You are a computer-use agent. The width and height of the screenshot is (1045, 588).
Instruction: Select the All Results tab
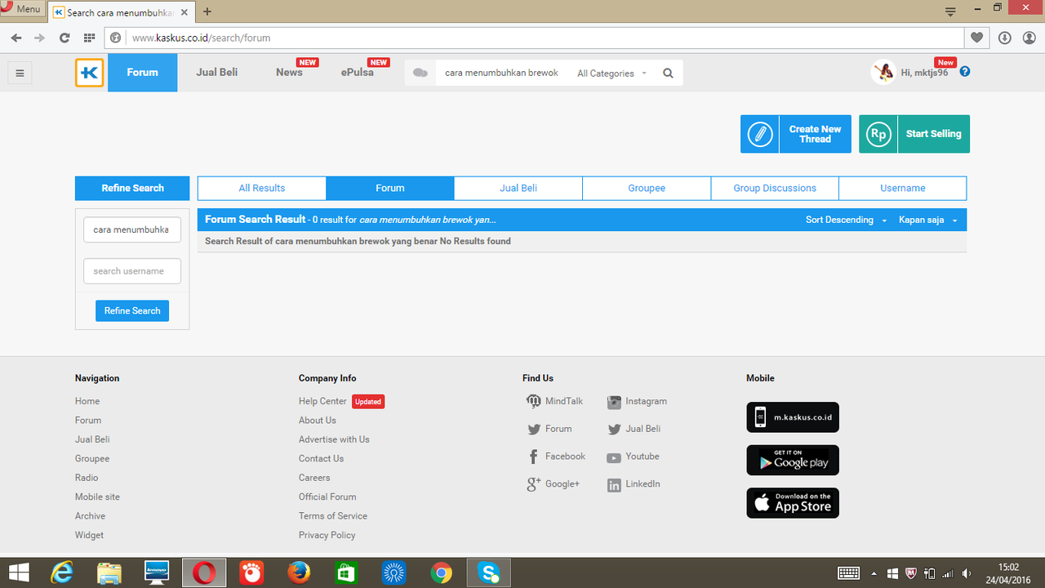(262, 188)
